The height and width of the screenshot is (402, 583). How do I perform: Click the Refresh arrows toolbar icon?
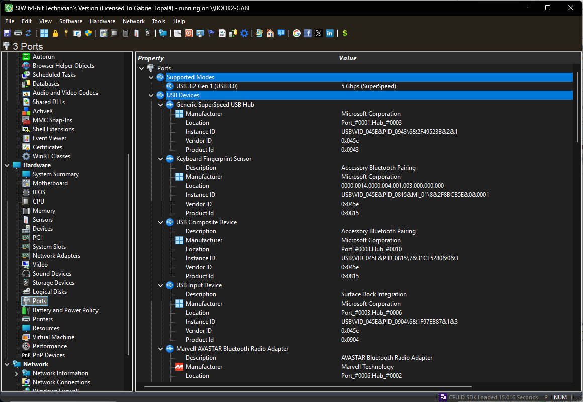pyautogui.click(x=28, y=33)
